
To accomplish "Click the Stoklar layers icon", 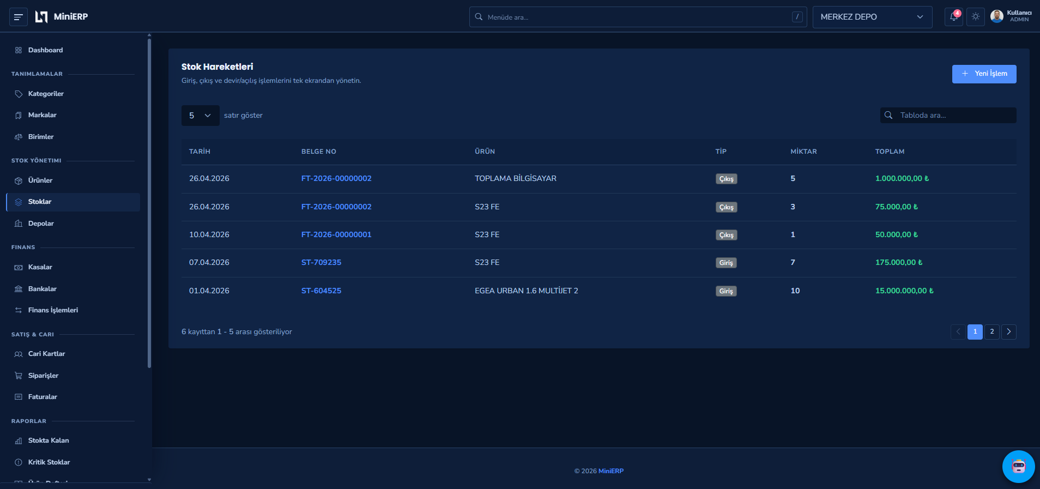I will pyautogui.click(x=19, y=202).
